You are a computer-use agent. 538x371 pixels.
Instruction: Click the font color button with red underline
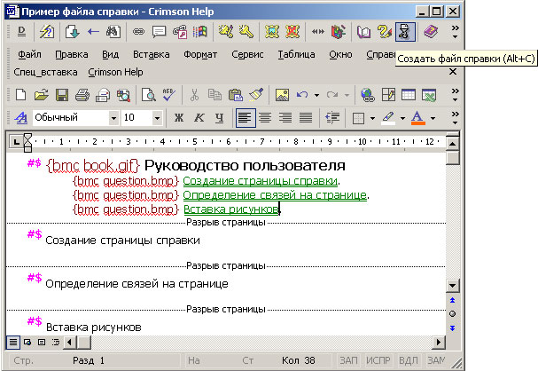pyautogui.click(x=417, y=117)
